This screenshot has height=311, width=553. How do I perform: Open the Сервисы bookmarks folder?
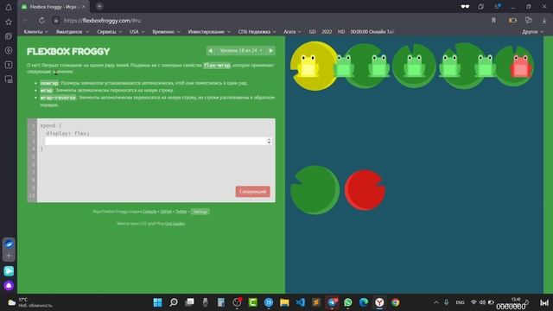click(x=110, y=32)
